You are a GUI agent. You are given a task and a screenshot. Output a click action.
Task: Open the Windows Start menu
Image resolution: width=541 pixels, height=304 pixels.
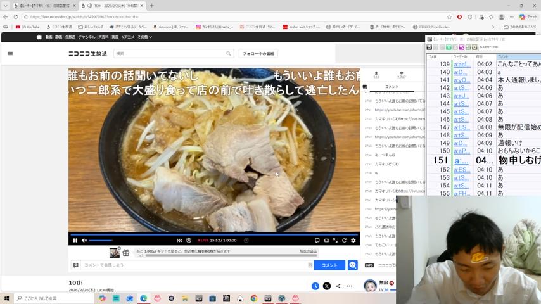click(6, 298)
